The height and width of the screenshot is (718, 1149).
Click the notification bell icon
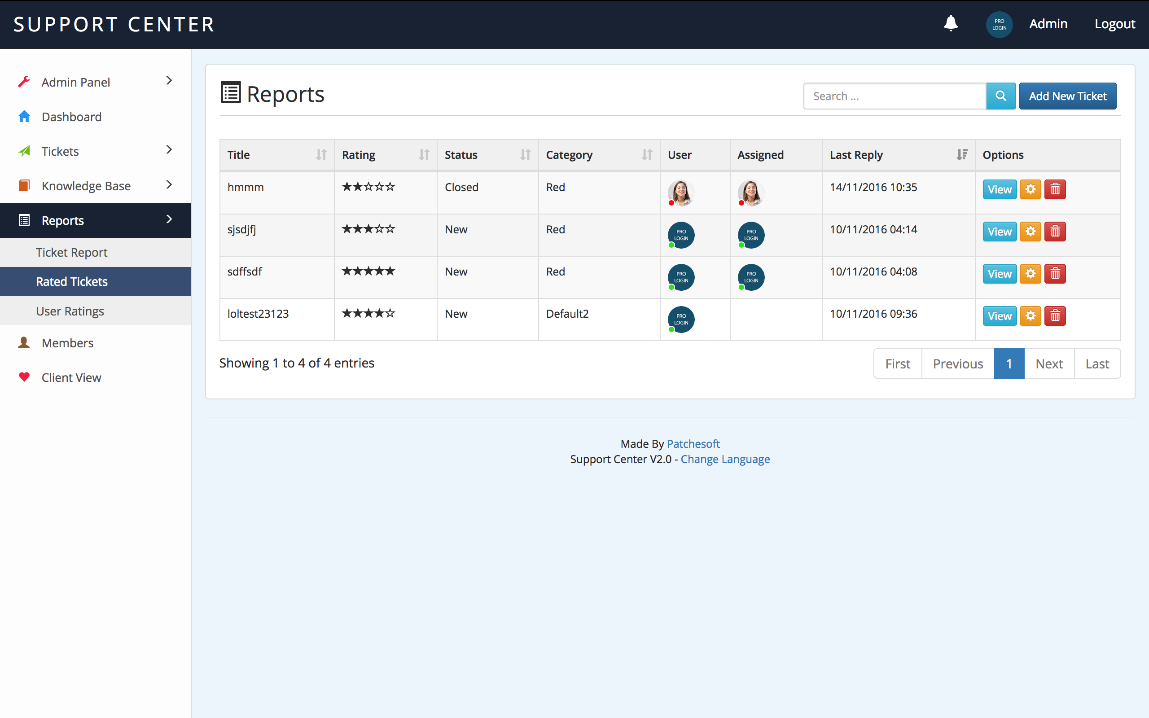click(x=951, y=23)
